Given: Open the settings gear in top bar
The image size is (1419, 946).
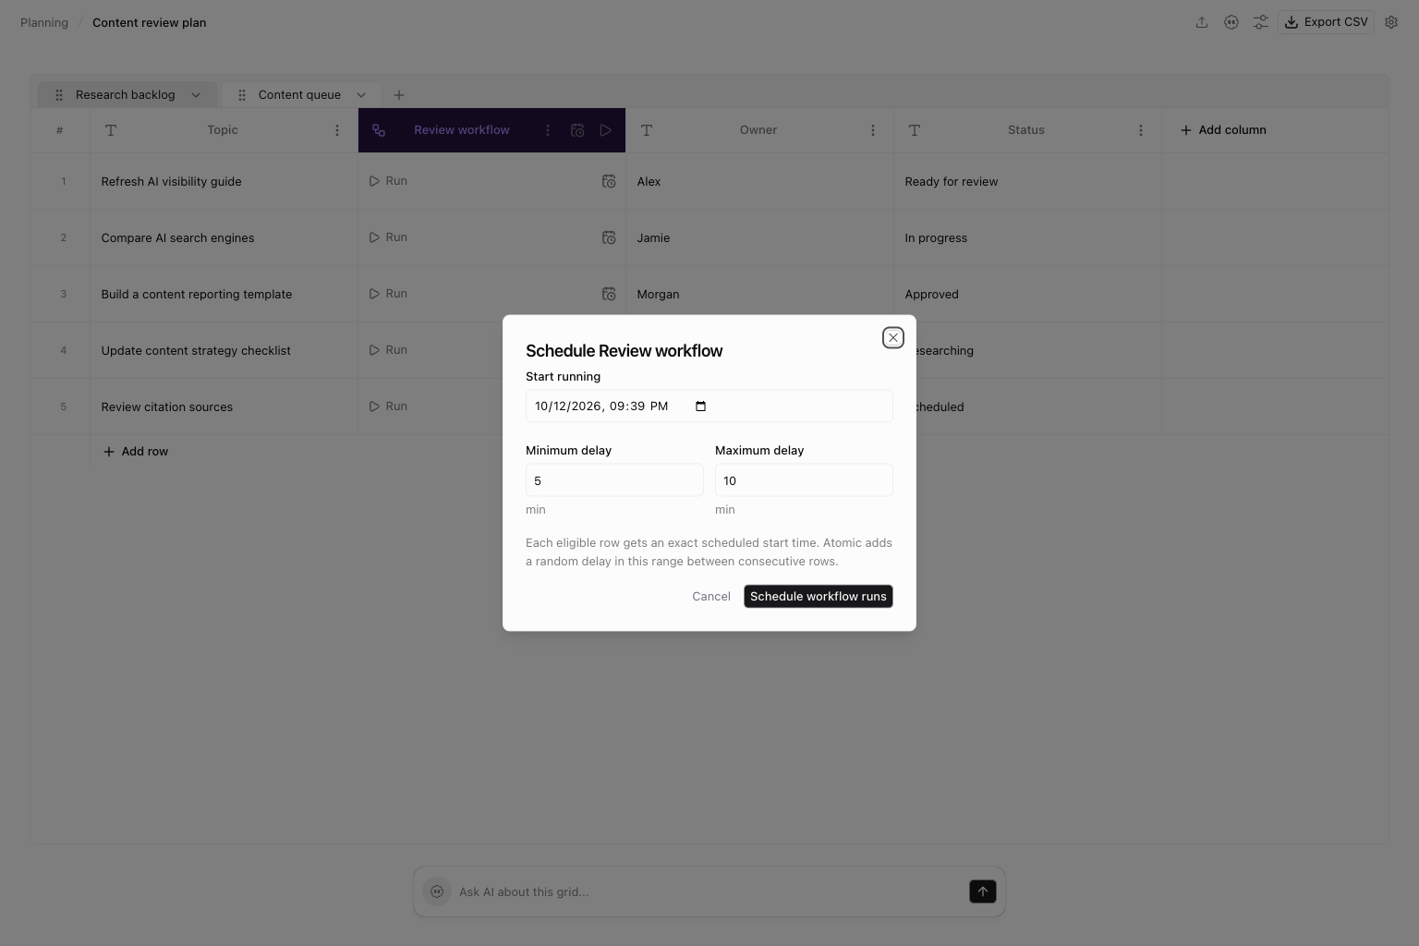Looking at the screenshot, I should [1391, 22].
